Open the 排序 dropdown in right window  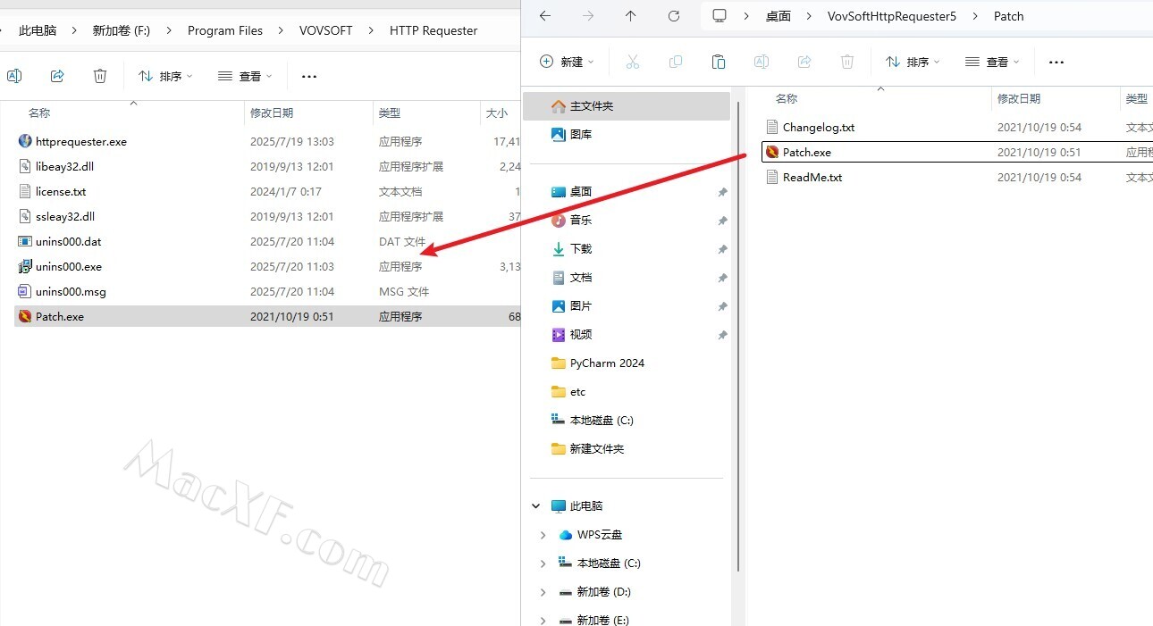913,62
